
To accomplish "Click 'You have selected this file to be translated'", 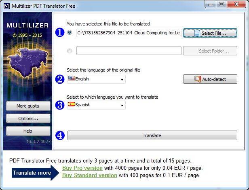I will coord(108,24).
